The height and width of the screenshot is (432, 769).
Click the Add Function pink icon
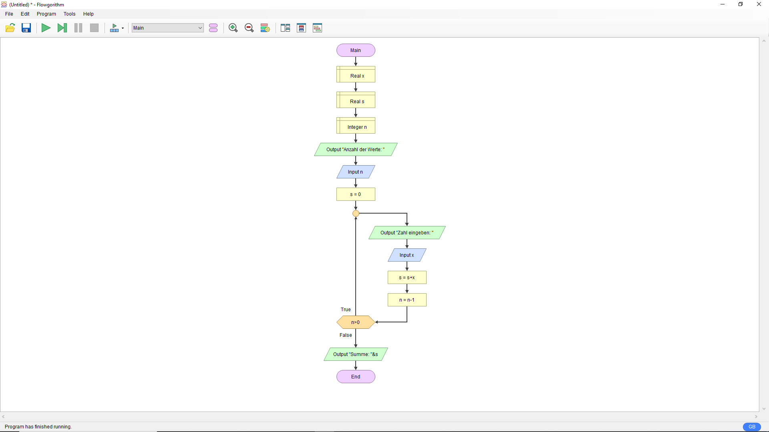tap(213, 28)
